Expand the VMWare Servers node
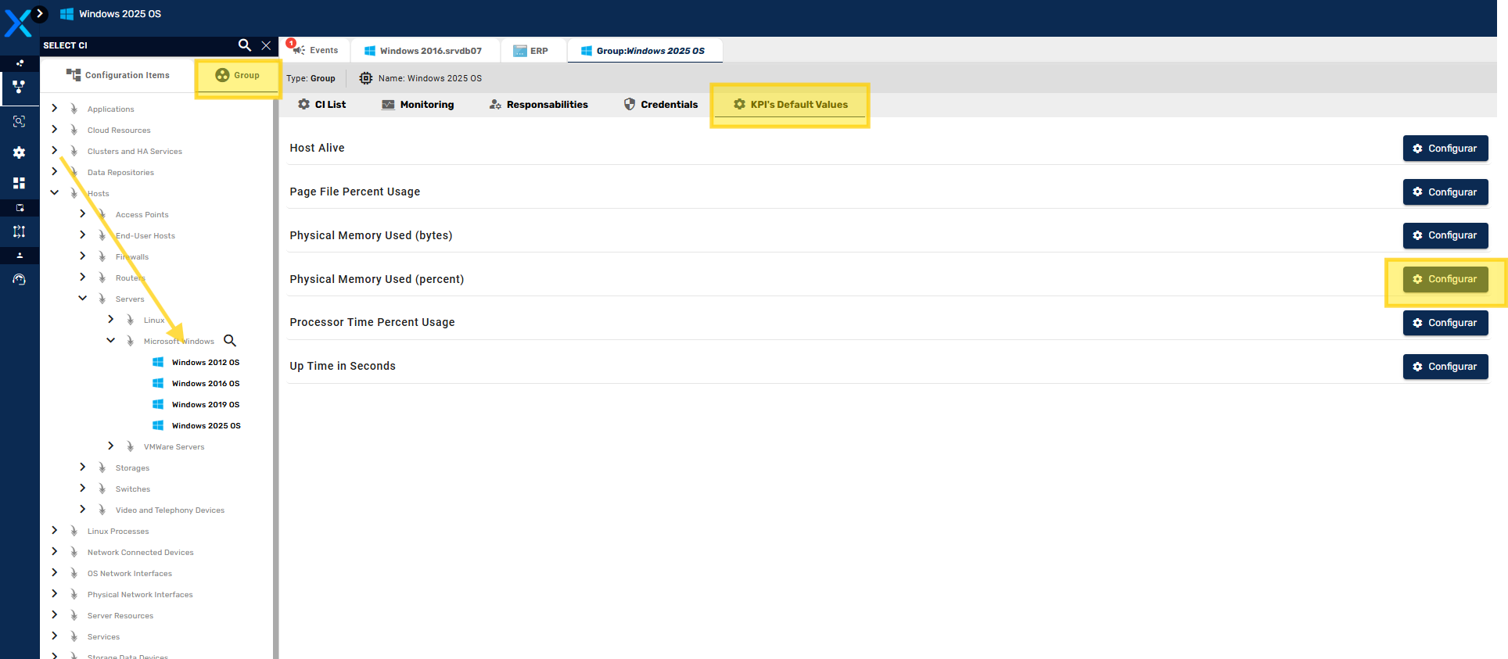This screenshot has height=659, width=1508. (x=111, y=446)
